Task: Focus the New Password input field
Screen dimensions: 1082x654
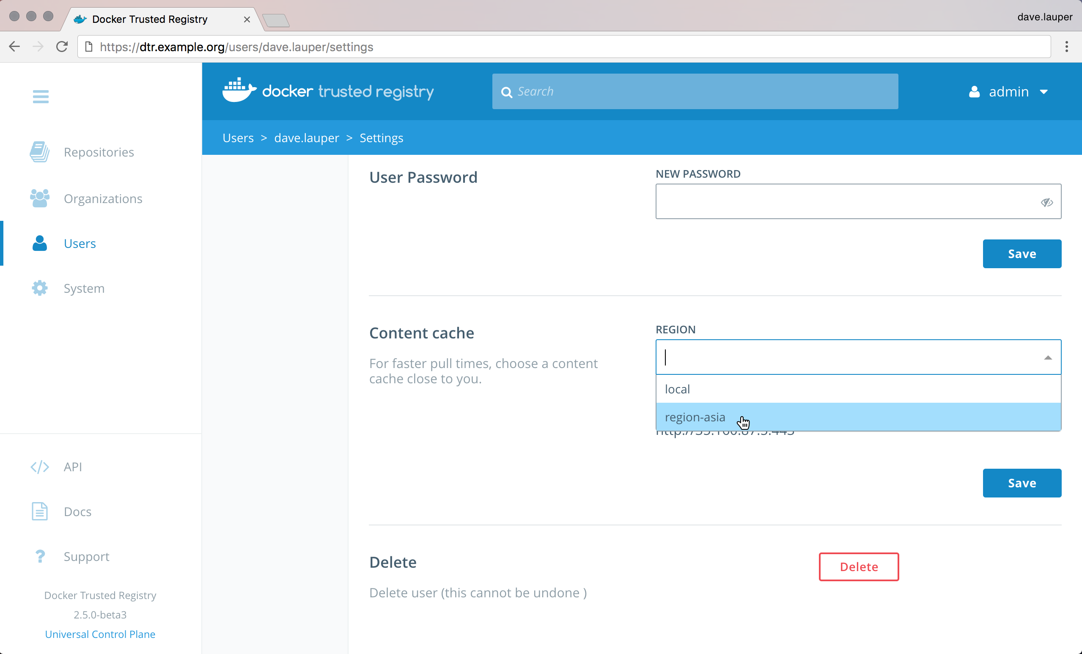Action: 845,202
